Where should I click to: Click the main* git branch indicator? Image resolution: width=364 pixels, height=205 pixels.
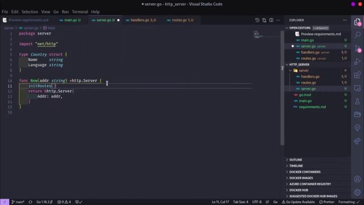click(x=18, y=202)
